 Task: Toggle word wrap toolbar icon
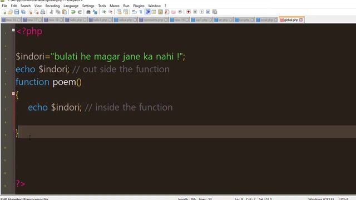(134, 12)
